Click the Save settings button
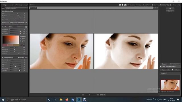The width and height of the screenshot is (182, 102). pyautogui.click(x=13, y=5)
